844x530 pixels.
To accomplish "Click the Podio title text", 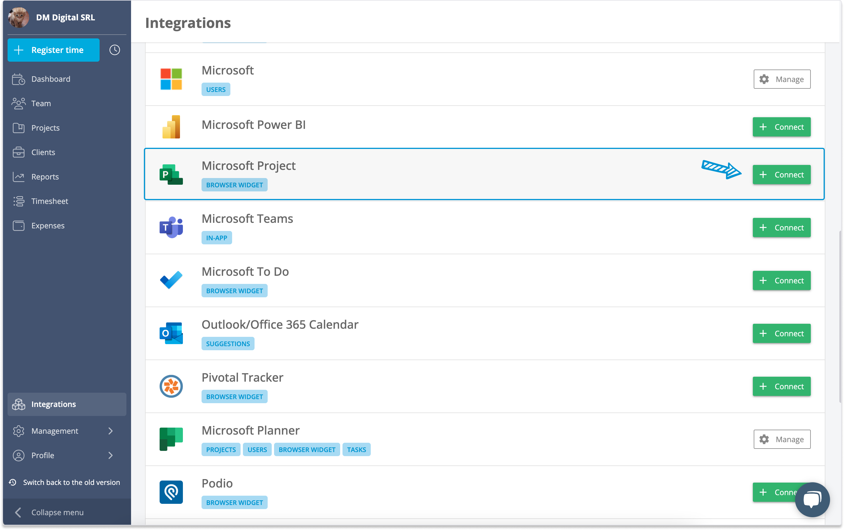I will 217,483.
